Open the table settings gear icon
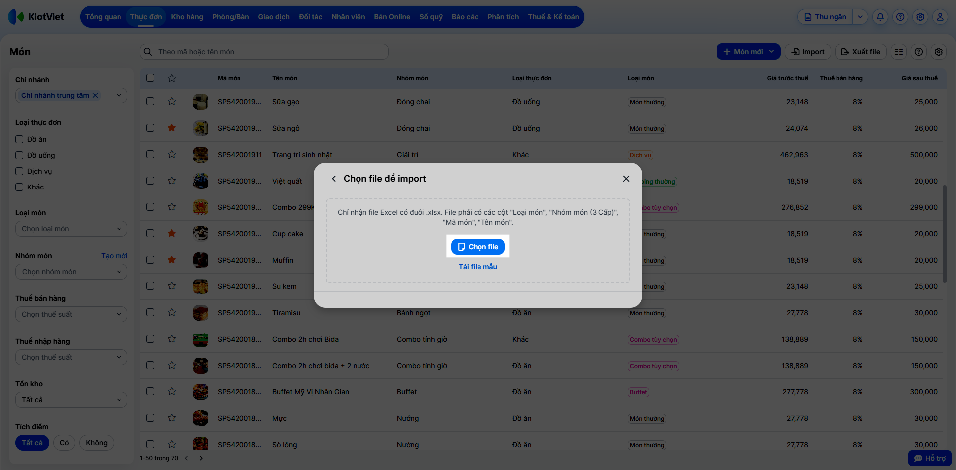The width and height of the screenshot is (956, 470). coord(939,52)
